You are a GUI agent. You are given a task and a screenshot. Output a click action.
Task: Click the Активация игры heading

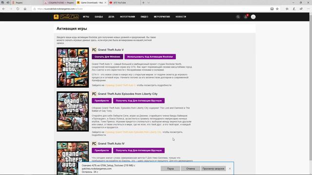pos(72,29)
